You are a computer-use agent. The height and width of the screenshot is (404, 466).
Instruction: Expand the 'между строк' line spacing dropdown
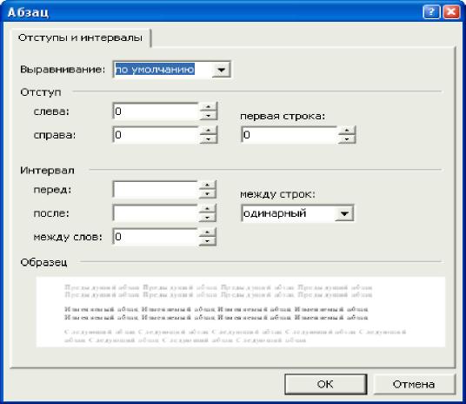pyautogui.click(x=344, y=213)
